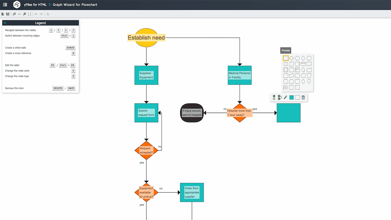Viewport: 391px width, 220px height.
Task: Select the Save icon in the toolbar
Action: tap(8, 14)
